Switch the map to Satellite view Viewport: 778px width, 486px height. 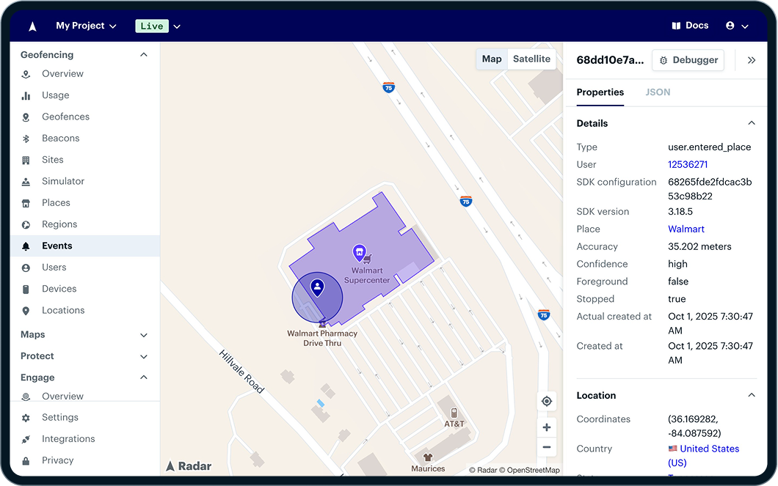pos(531,59)
